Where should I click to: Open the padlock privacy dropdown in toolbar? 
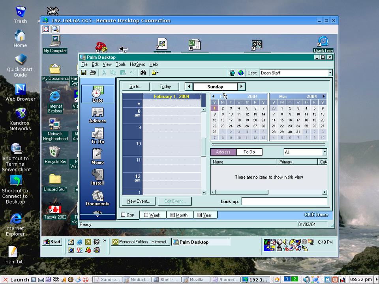point(155,73)
